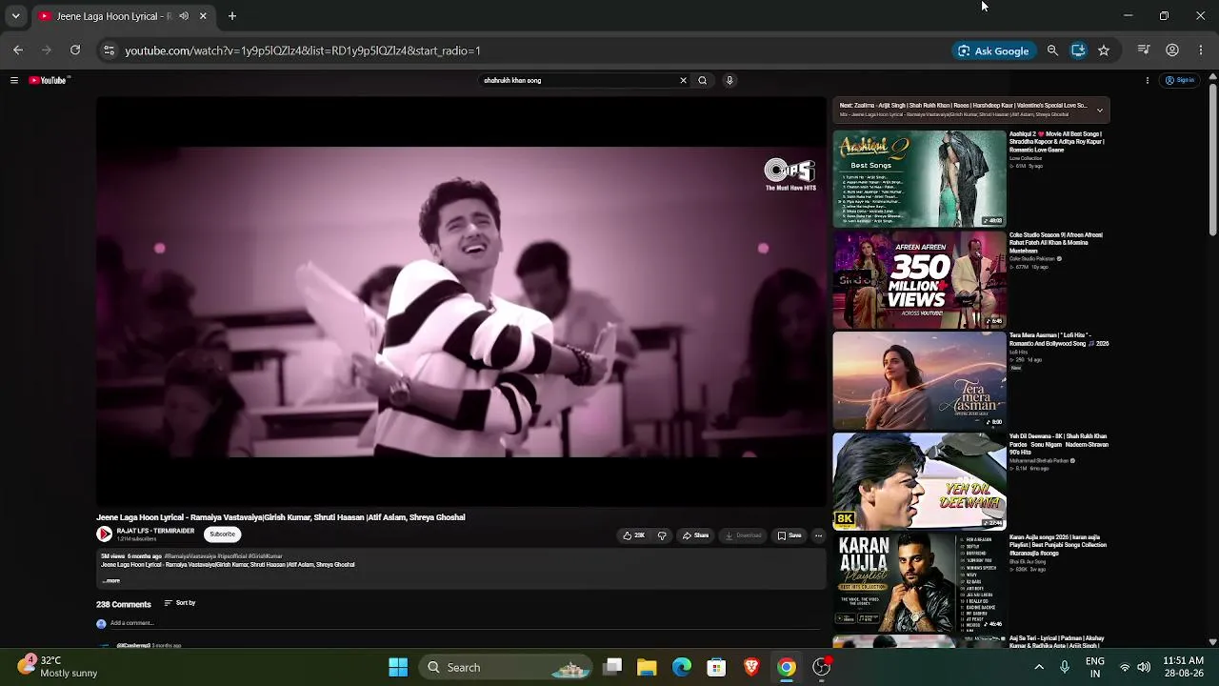The image size is (1219, 686).
Task: Subscribe to RAJAT LFS - TERMIRAIDER channel
Action: coord(222,535)
